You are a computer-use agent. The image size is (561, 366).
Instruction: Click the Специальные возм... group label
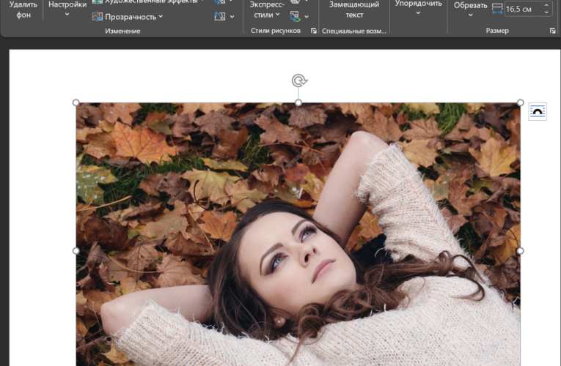click(x=354, y=31)
